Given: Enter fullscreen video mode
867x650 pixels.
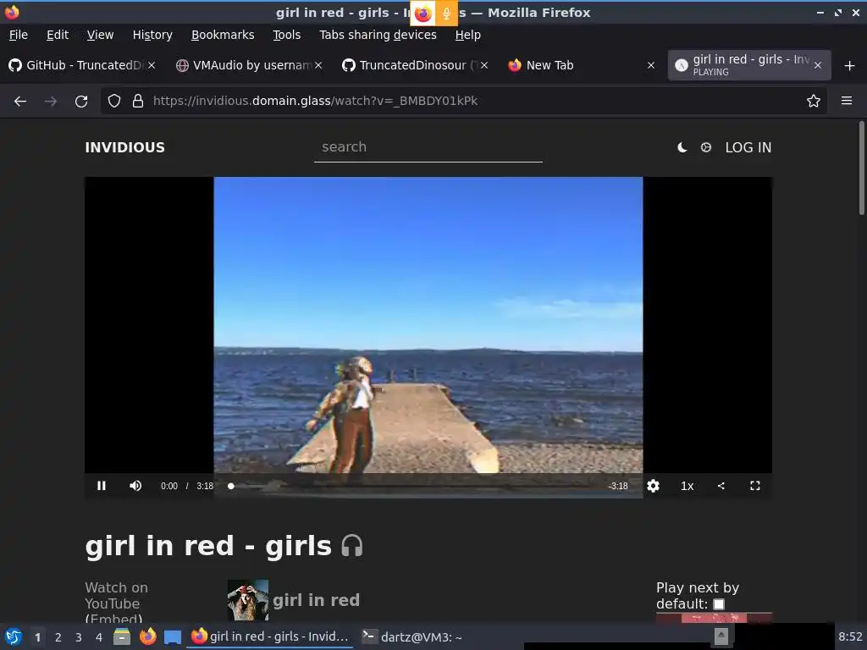Looking at the screenshot, I should pos(754,486).
